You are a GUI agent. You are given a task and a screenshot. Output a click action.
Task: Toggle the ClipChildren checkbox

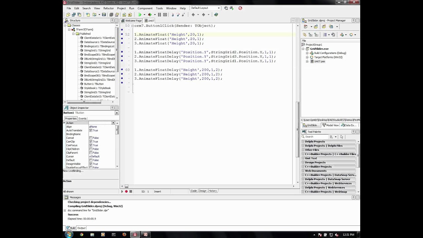(x=91, y=149)
